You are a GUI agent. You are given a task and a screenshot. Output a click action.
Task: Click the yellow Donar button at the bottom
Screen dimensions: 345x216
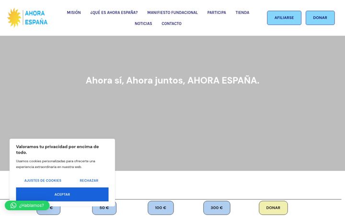pyautogui.click(x=273, y=208)
